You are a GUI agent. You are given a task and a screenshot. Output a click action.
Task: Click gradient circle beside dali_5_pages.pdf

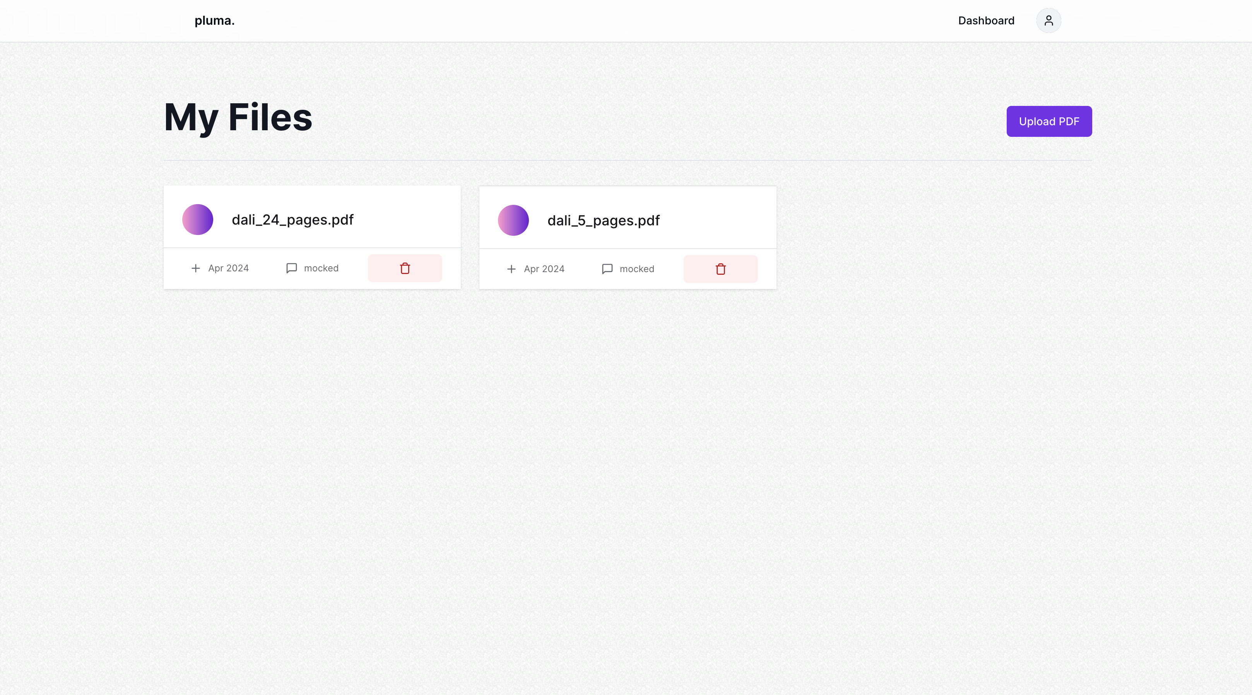(513, 220)
